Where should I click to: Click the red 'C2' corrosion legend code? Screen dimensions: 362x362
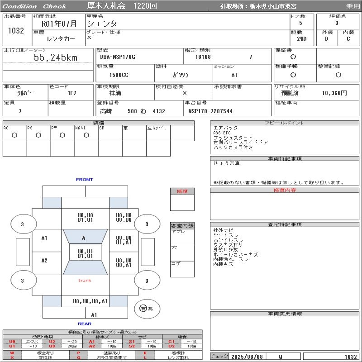click(171, 346)
